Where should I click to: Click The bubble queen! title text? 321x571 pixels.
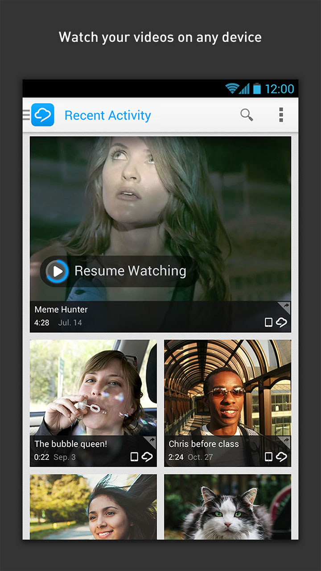click(71, 444)
